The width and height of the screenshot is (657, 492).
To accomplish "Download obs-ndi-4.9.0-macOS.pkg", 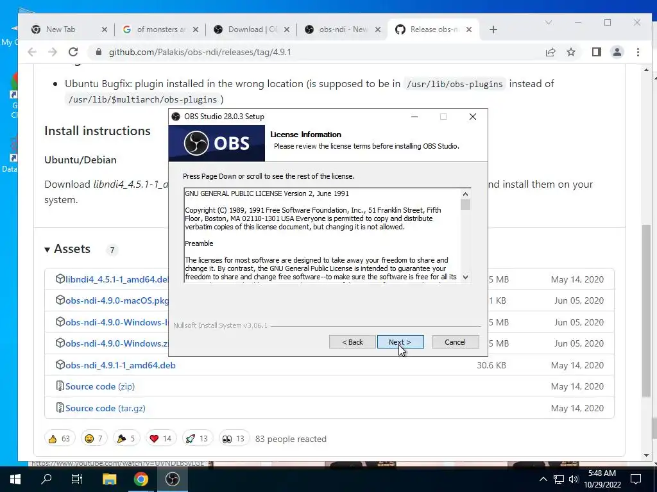I will pyautogui.click(x=117, y=301).
